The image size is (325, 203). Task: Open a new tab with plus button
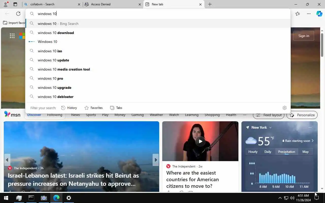210,4
